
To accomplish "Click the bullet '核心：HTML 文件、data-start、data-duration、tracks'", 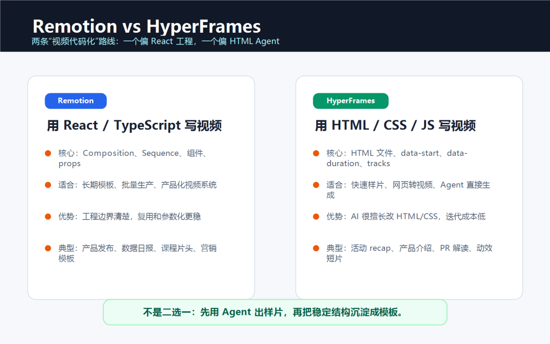I will [x=397, y=158].
